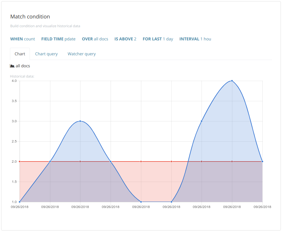Click the blue data point at 3.0 on first peak

(x=80, y=121)
